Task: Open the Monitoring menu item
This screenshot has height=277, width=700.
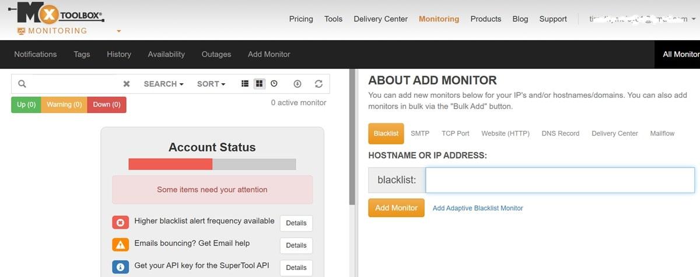Action: pos(439,19)
